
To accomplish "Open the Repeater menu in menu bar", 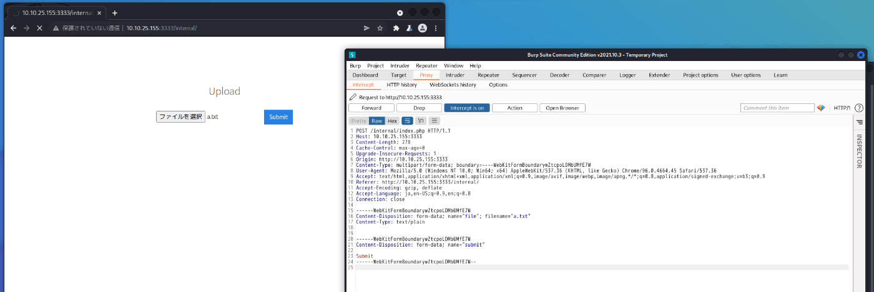I will click(x=427, y=65).
